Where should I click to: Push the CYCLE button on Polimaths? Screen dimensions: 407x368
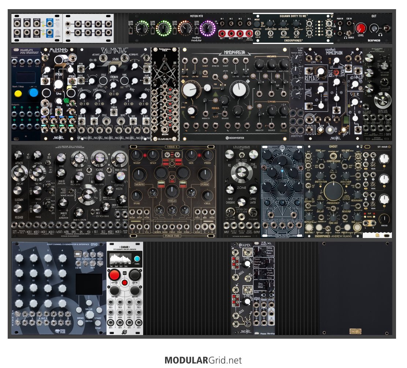tap(103, 81)
